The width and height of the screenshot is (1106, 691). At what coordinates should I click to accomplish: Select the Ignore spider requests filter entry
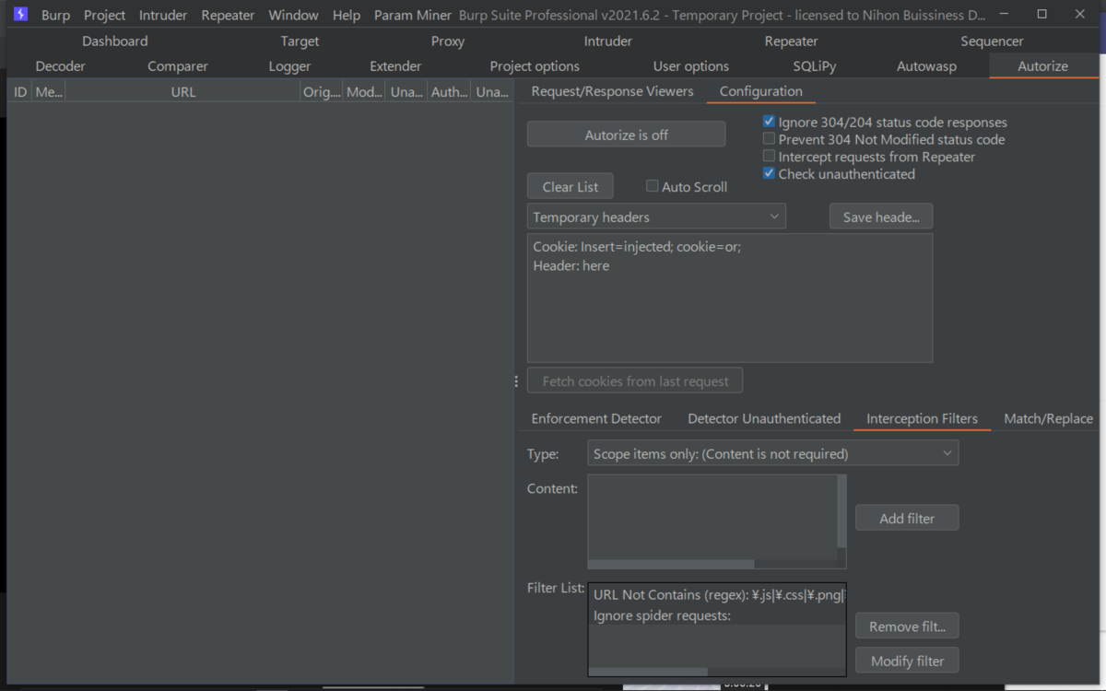(717, 615)
